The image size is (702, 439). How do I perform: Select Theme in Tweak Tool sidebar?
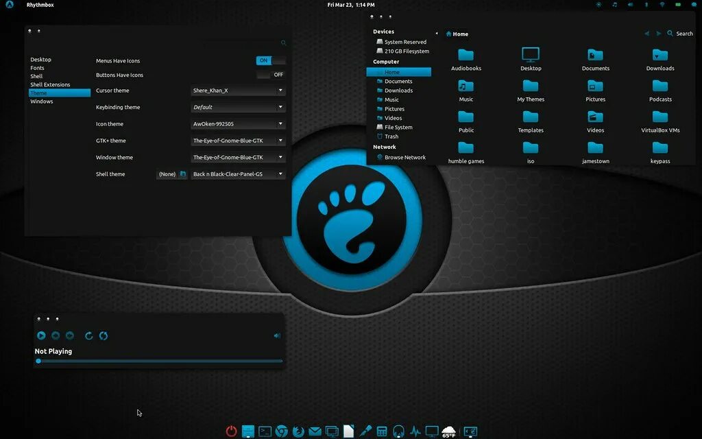[60, 93]
